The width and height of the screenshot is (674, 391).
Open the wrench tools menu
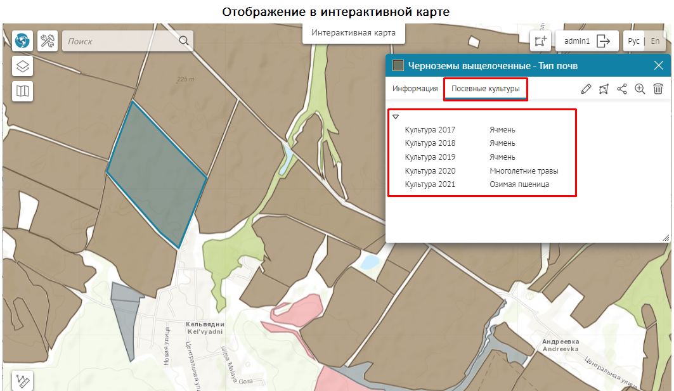pyautogui.click(x=48, y=41)
